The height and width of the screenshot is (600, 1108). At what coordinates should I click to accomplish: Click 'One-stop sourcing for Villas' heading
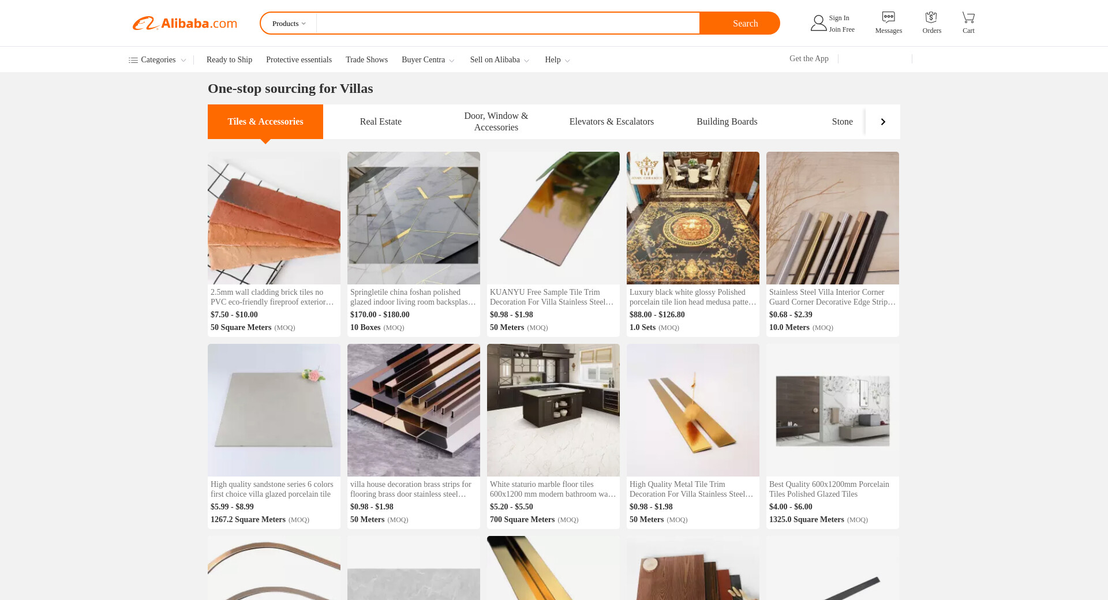tap(290, 89)
